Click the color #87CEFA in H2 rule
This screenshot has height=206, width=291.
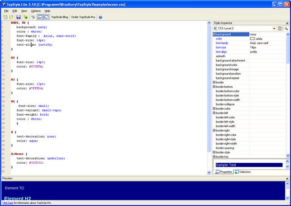click(36, 67)
